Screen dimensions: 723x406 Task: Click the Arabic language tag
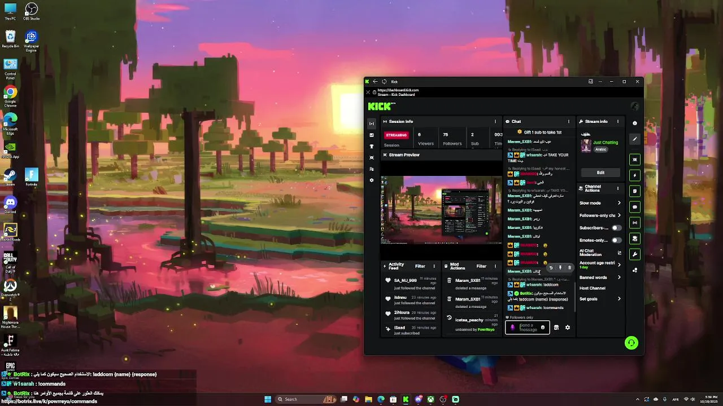point(600,149)
